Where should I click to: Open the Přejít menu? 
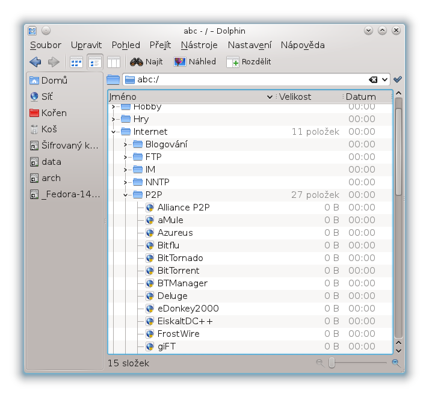click(160, 45)
